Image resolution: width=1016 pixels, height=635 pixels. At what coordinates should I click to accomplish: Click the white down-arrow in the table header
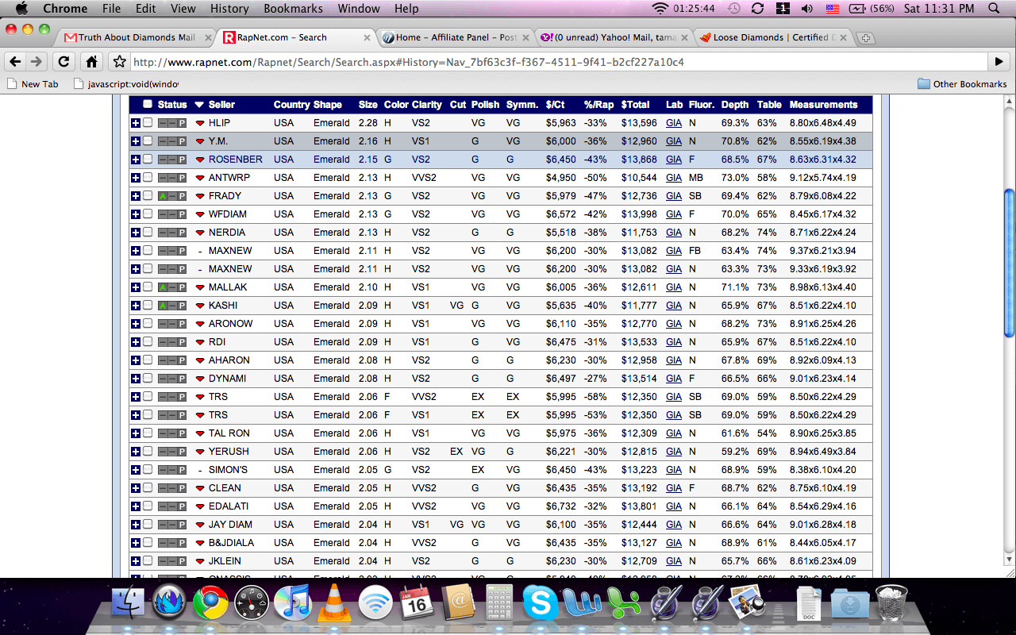(x=199, y=105)
